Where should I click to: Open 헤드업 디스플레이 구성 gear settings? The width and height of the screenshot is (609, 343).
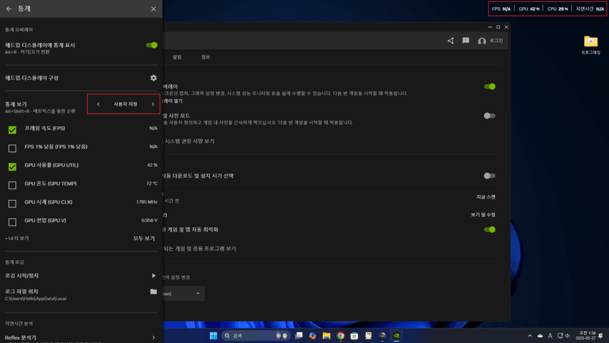(153, 78)
